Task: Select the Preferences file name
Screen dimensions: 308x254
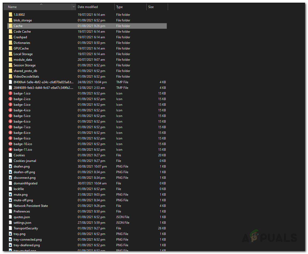Action: click(22, 211)
